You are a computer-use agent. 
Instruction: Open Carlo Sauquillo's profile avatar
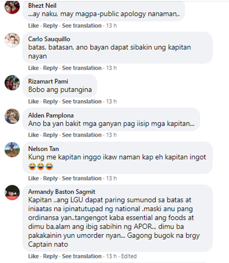(12, 40)
